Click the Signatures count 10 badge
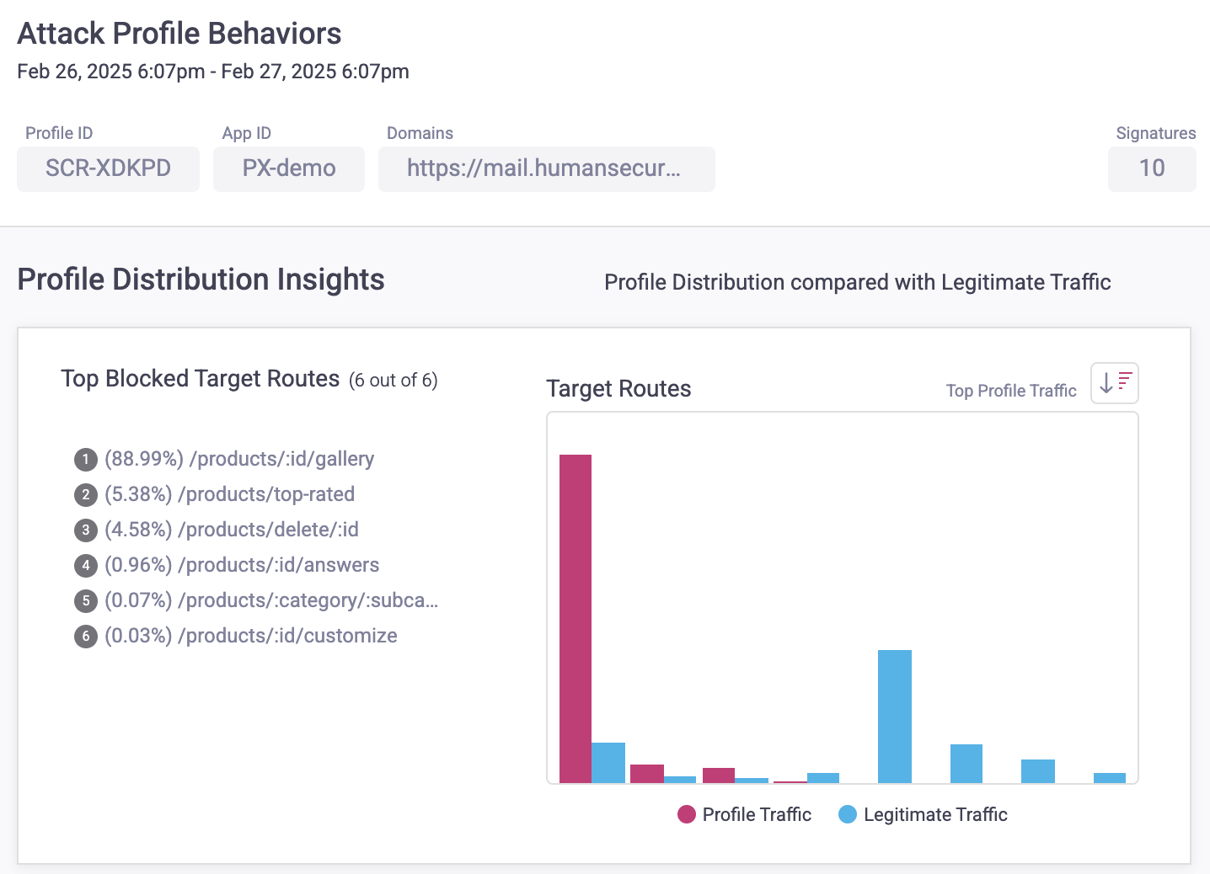The image size is (1210, 874). pos(1151,168)
